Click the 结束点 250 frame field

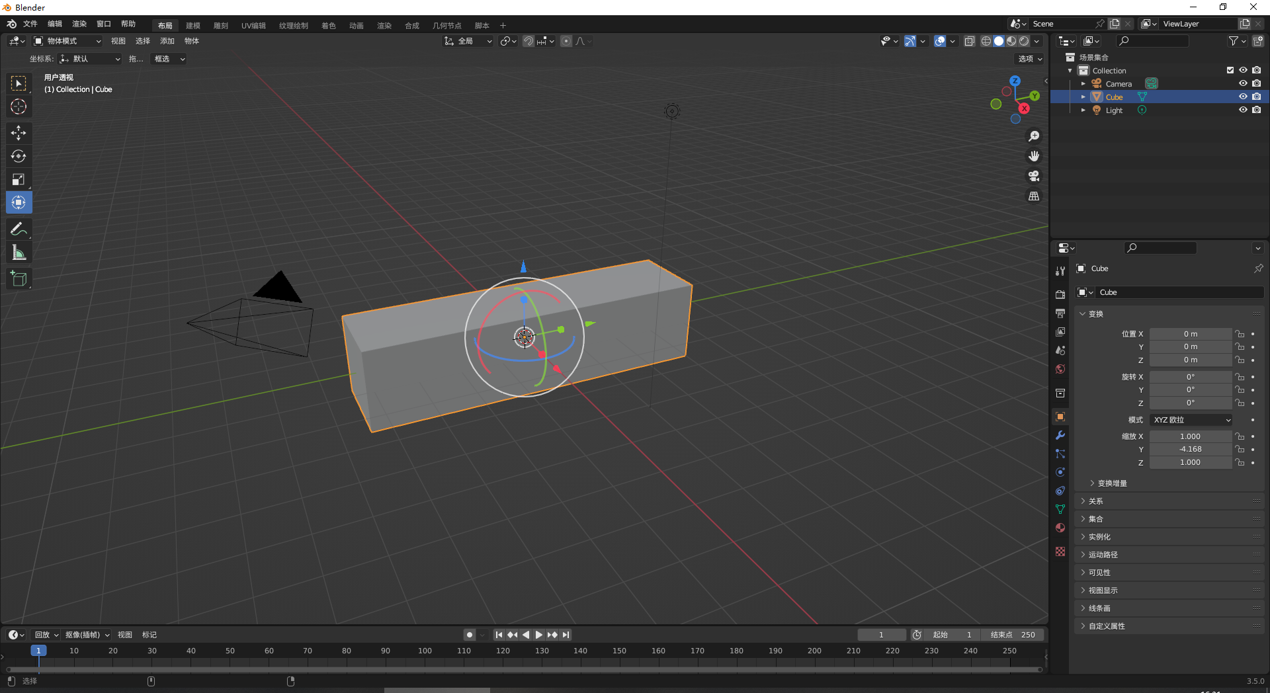click(1013, 635)
